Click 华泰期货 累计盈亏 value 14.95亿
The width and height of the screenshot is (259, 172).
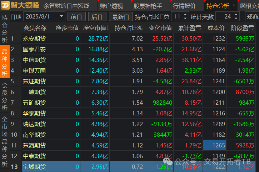coord(191,114)
